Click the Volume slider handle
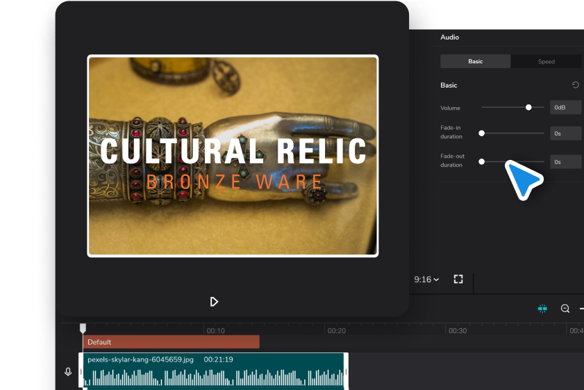 [528, 107]
